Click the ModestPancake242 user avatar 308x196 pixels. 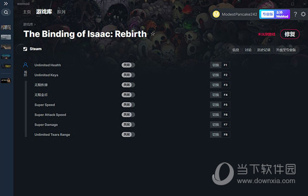pos(216,14)
